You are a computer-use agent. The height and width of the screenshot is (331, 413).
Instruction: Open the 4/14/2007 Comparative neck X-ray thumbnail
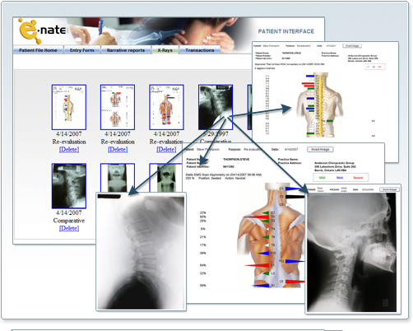(69, 186)
